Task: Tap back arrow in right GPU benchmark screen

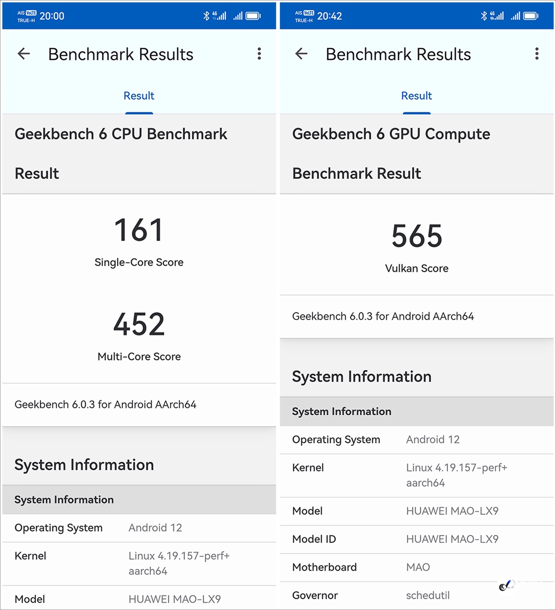Action: click(301, 54)
